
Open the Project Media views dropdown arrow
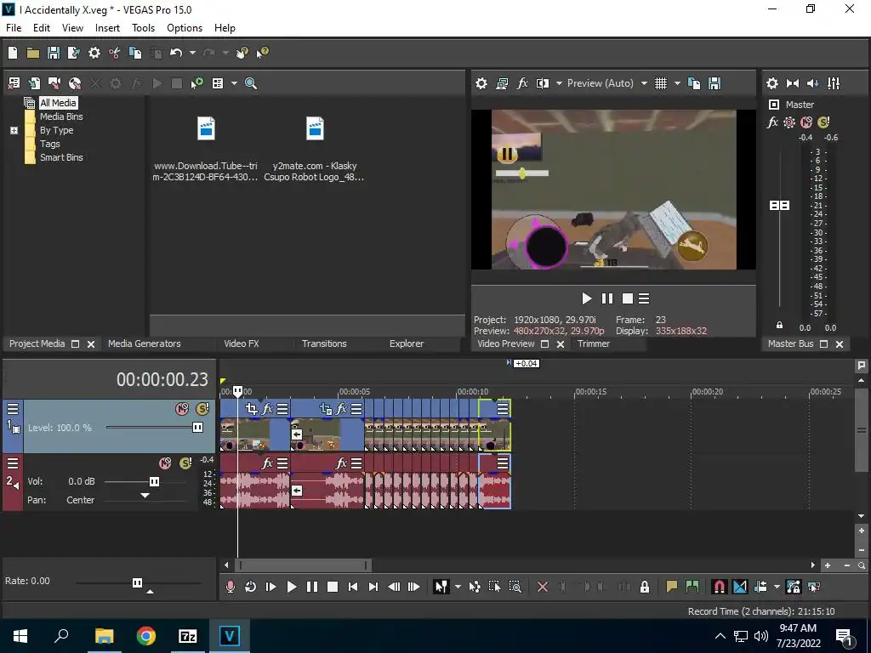point(234,83)
